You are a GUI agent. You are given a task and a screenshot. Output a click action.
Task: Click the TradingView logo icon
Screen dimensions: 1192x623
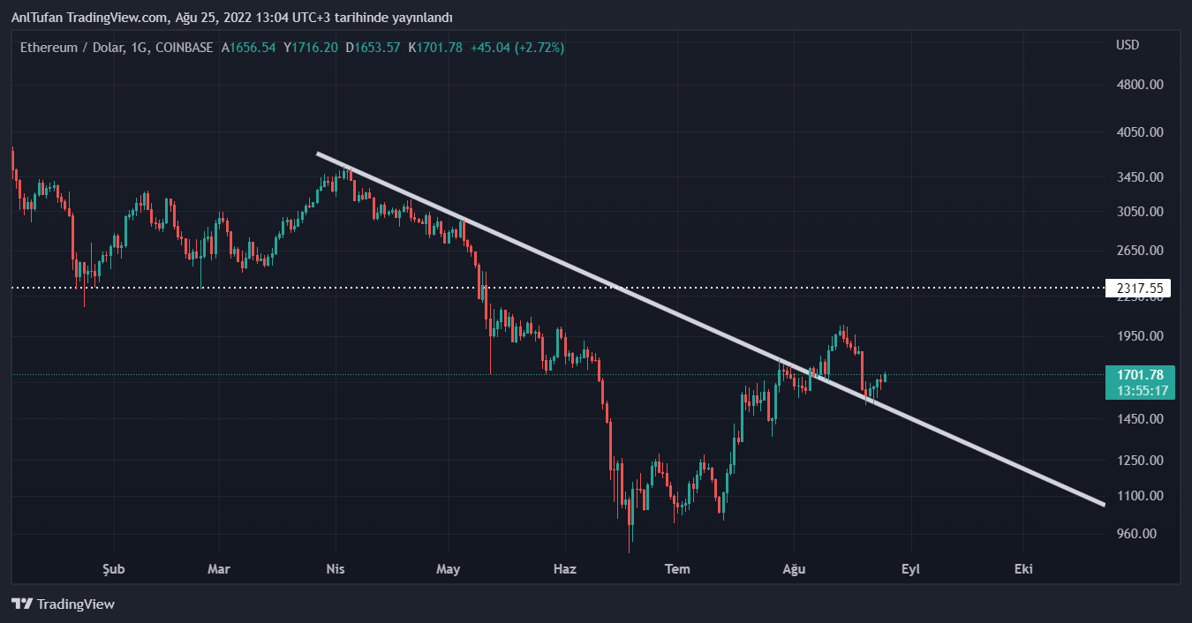point(22,604)
